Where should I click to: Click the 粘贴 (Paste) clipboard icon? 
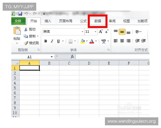[17, 30]
